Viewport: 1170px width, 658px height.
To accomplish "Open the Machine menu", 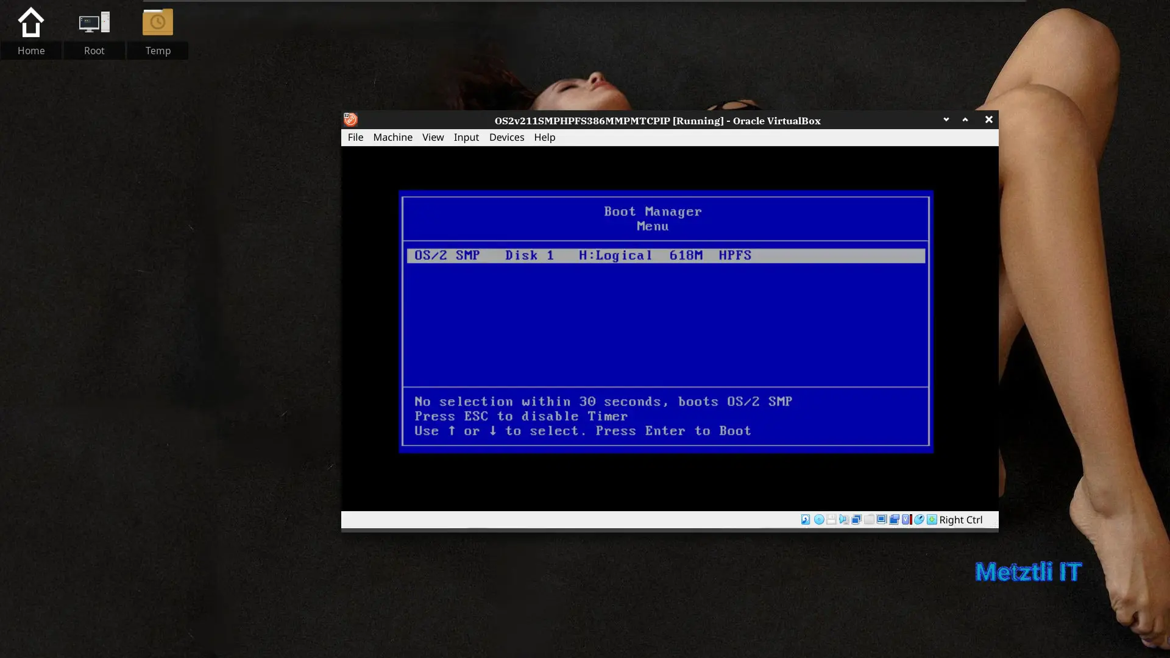I will pyautogui.click(x=392, y=137).
